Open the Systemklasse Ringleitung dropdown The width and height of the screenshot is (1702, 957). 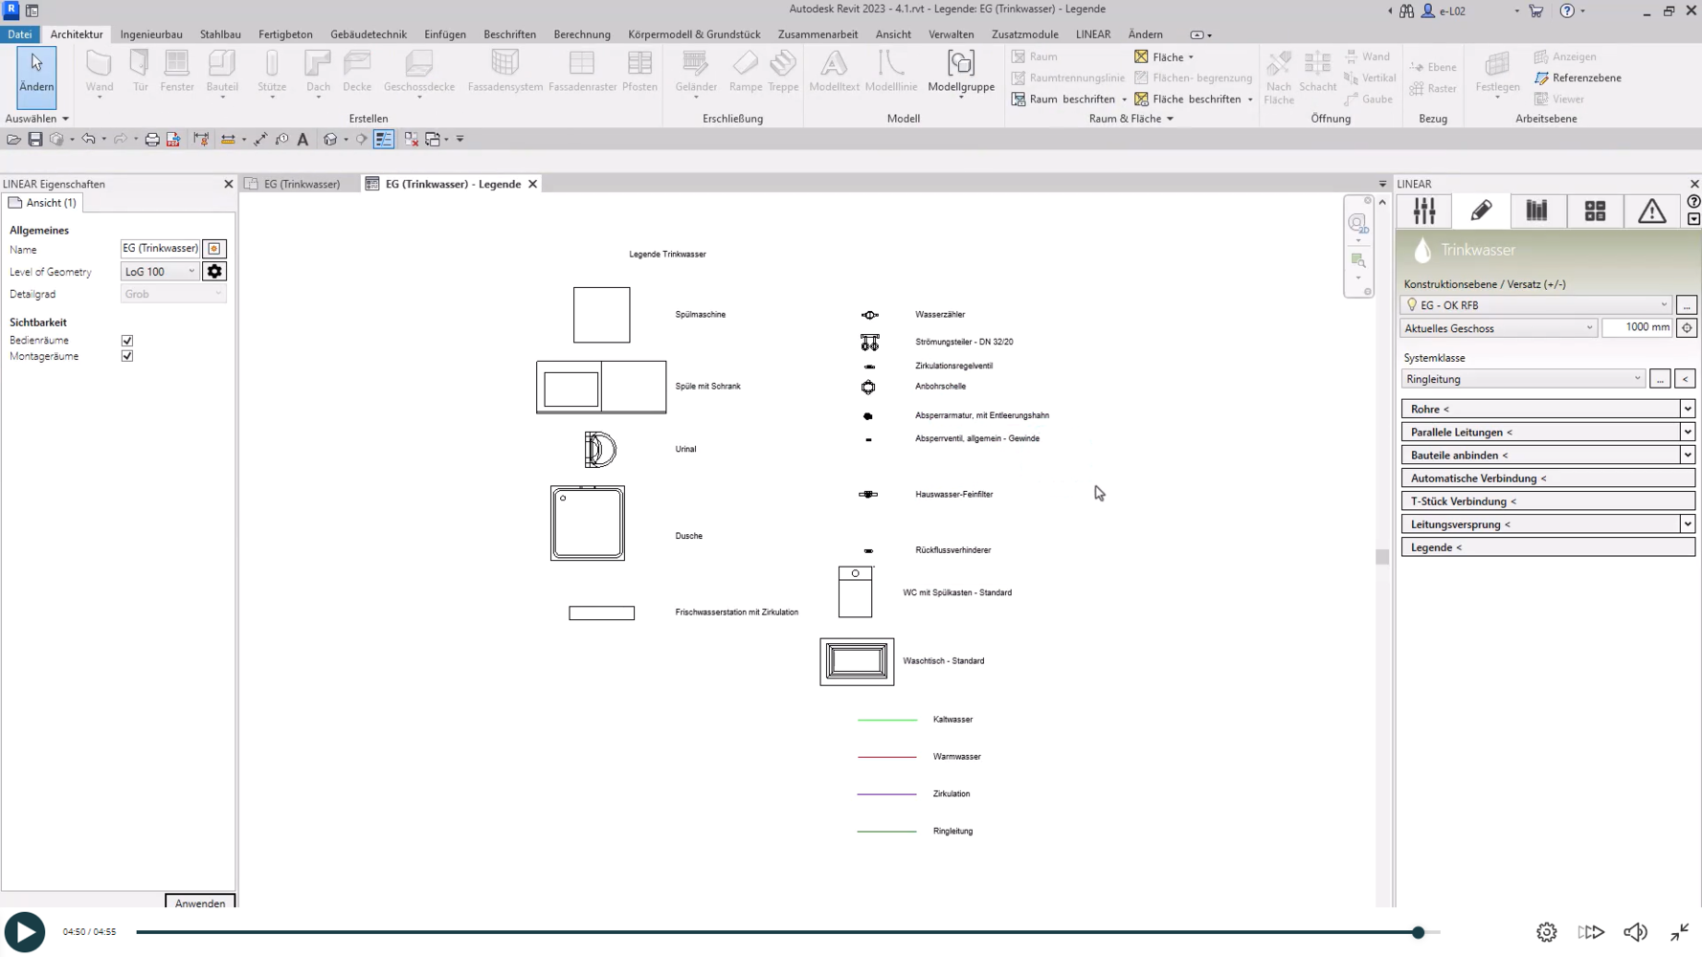pos(1522,379)
